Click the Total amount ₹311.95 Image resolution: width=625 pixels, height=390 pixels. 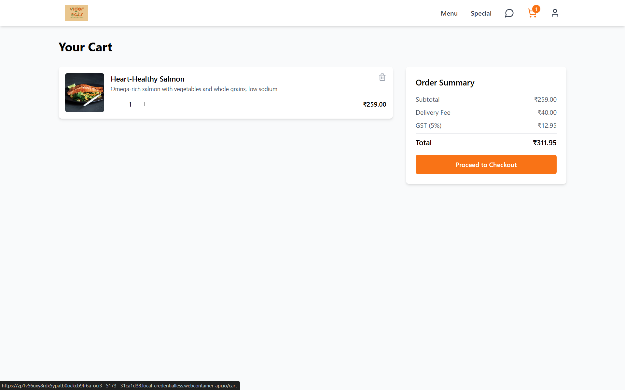tap(544, 143)
